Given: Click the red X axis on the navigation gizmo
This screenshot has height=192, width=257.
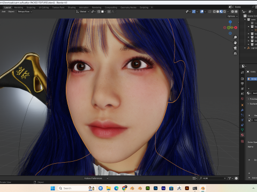Looking at the screenshot, I should (236, 28).
